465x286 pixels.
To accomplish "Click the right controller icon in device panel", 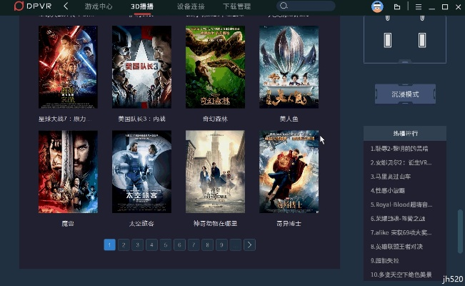I will pyautogui.click(x=421, y=40).
